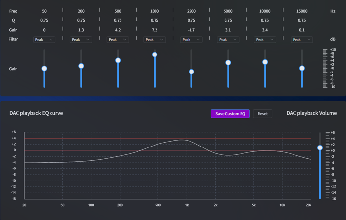Open the Filter dropdown for the 2500 Hz band
The width and height of the screenshot is (346, 220).
click(191, 40)
